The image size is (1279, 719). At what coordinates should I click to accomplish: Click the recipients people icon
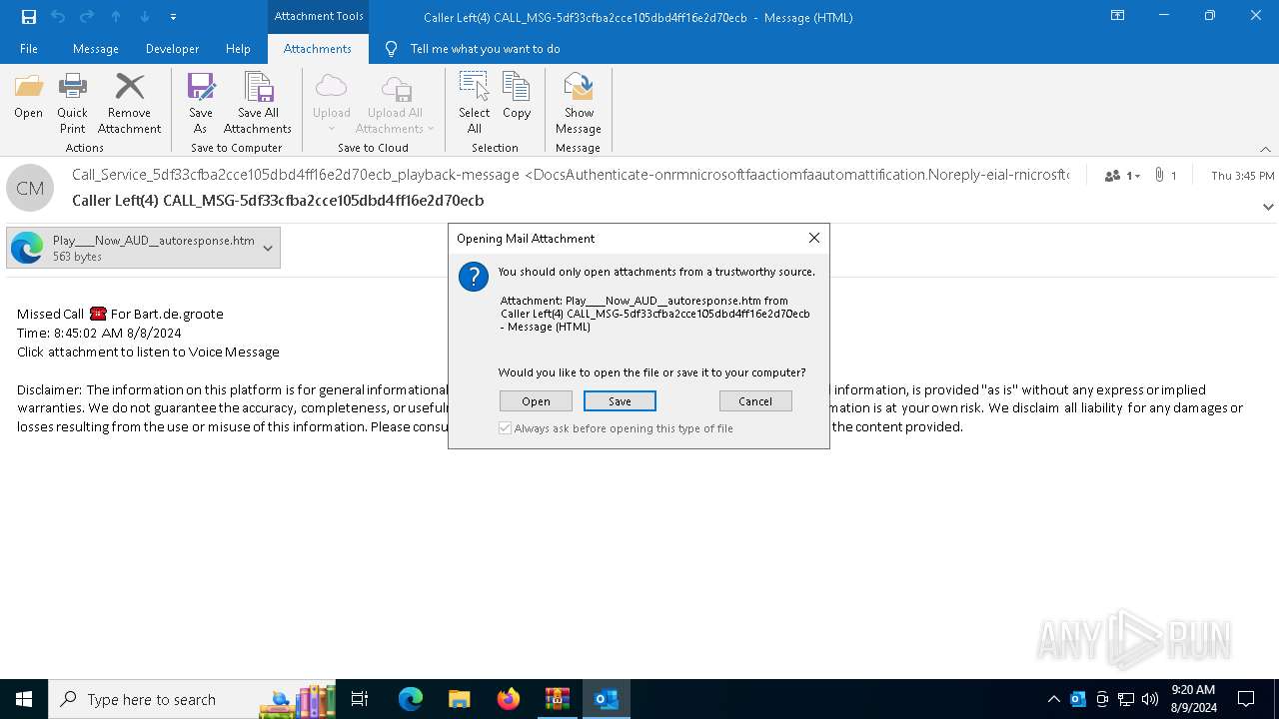[x=1112, y=176]
